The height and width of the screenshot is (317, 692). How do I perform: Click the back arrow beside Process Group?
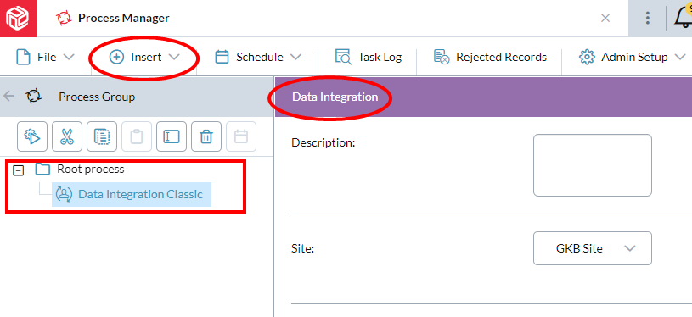[x=8, y=97]
